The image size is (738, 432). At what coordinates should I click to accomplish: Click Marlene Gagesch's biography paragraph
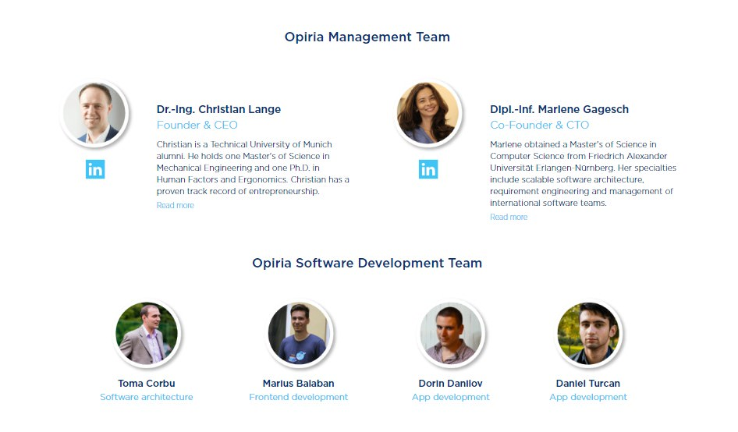point(584,174)
